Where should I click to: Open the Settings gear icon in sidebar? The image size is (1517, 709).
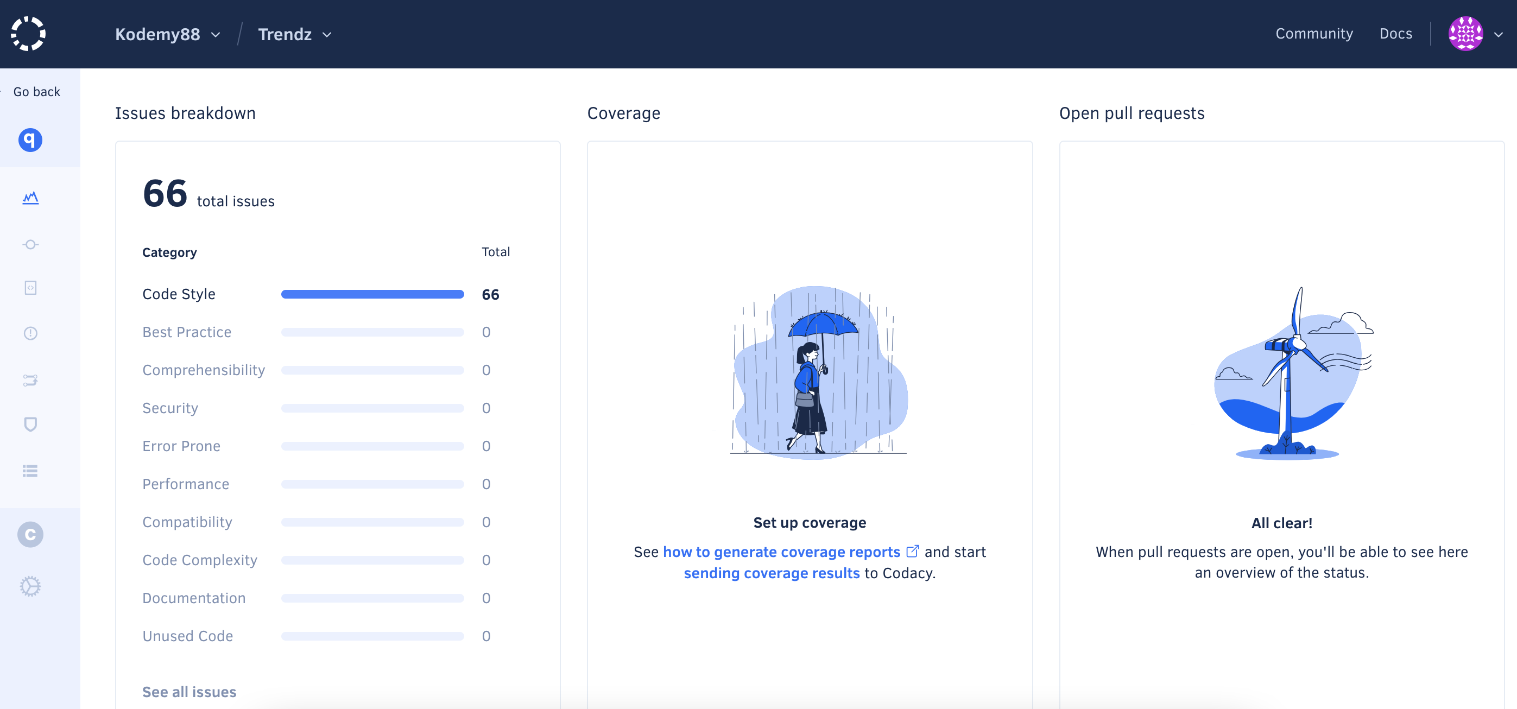point(30,586)
